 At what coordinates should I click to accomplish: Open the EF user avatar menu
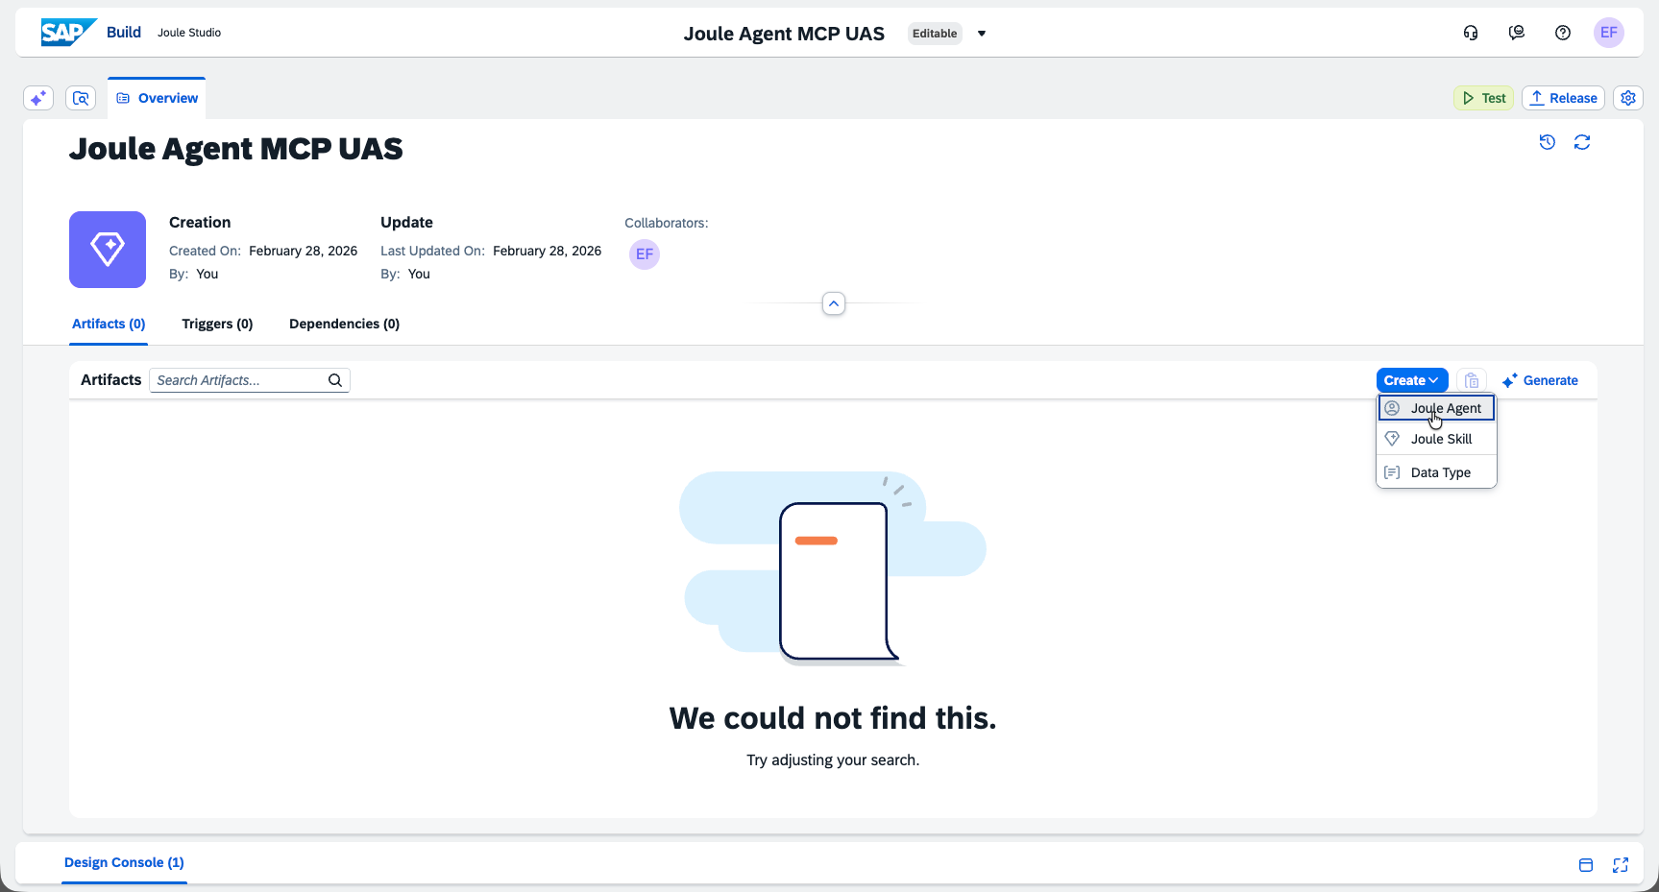pos(1609,33)
